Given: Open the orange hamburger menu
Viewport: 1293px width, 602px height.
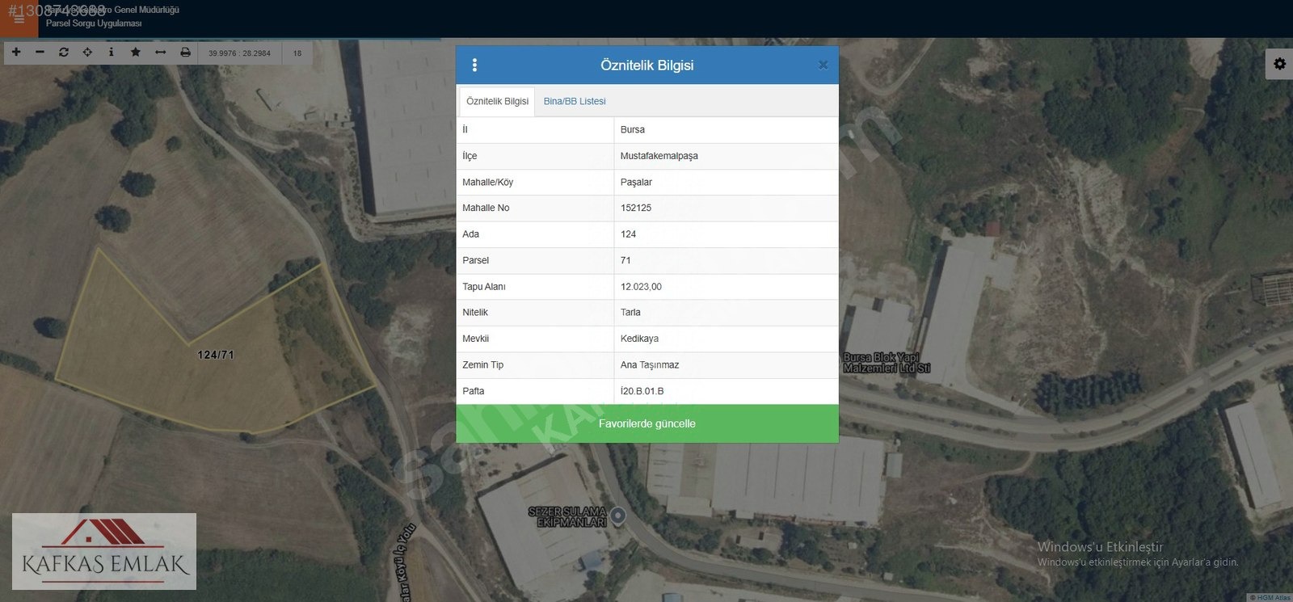Looking at the screenshot, I should [19, 19].
